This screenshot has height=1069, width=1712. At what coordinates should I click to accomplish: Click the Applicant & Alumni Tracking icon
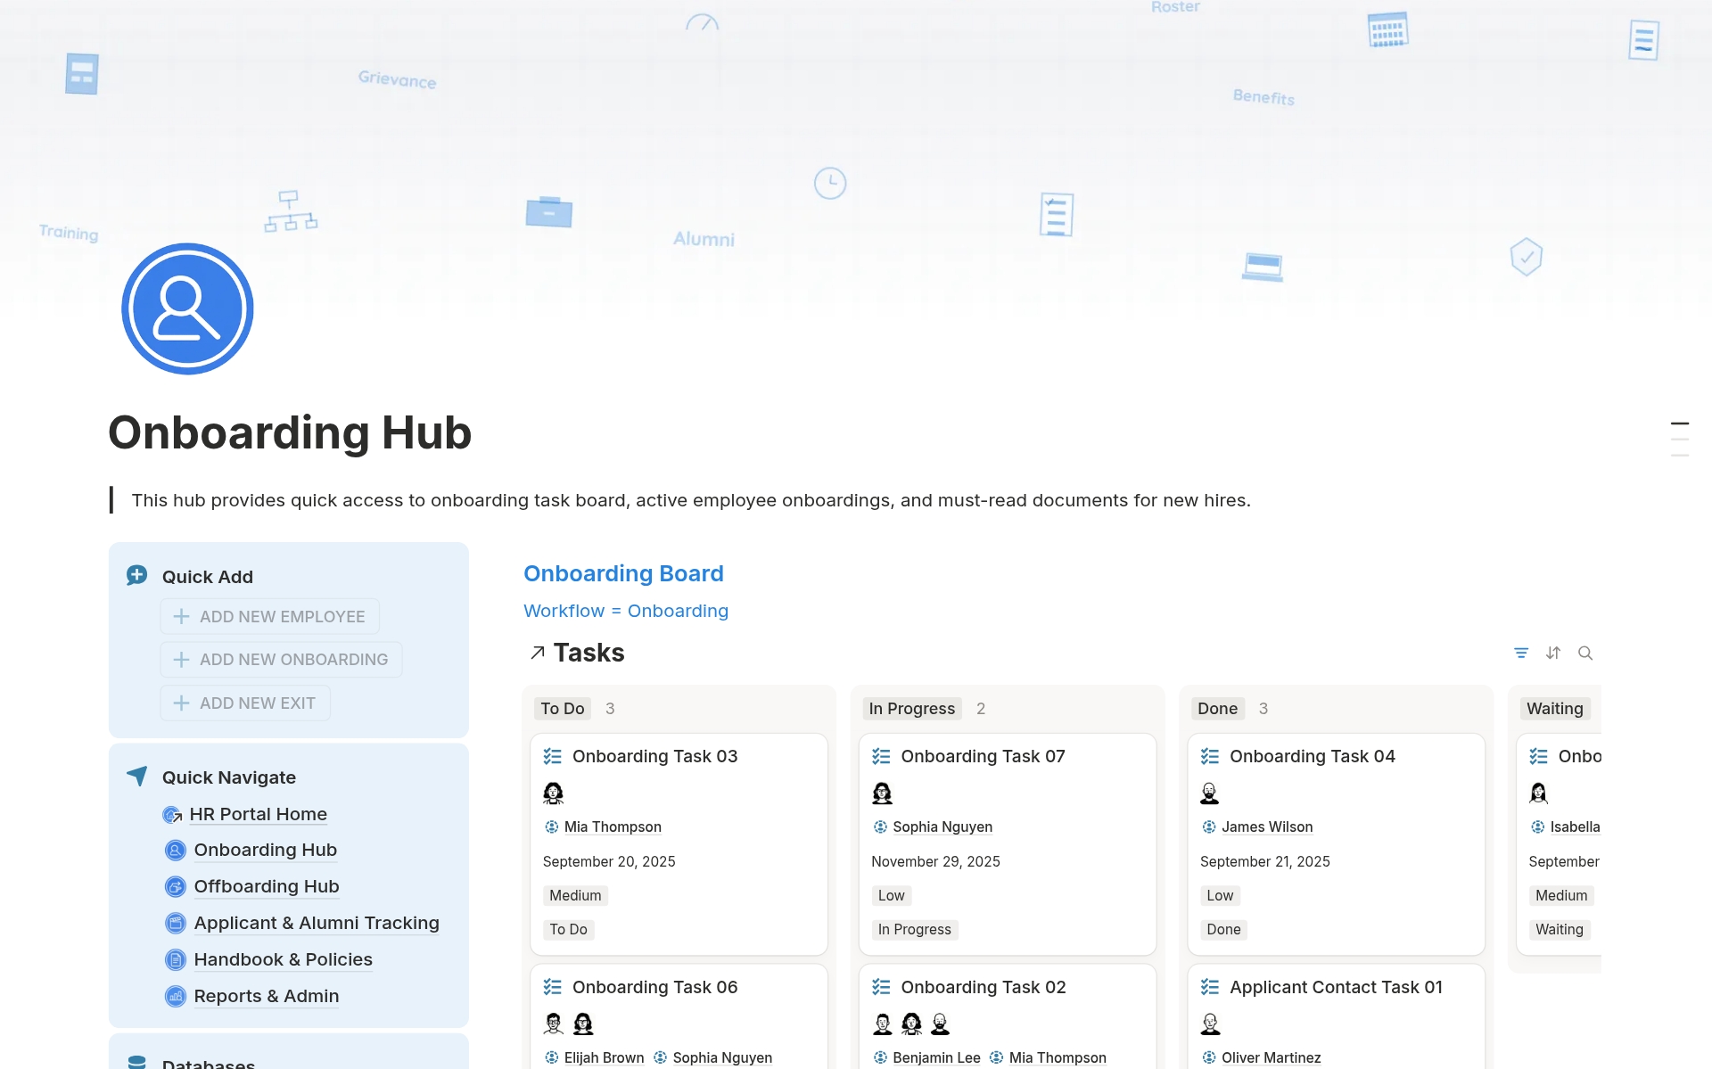[x=176, y=924]
